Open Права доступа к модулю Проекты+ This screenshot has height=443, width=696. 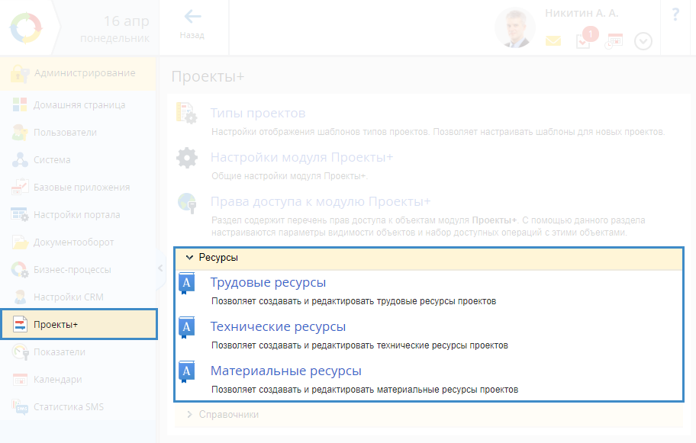[321, 202]
